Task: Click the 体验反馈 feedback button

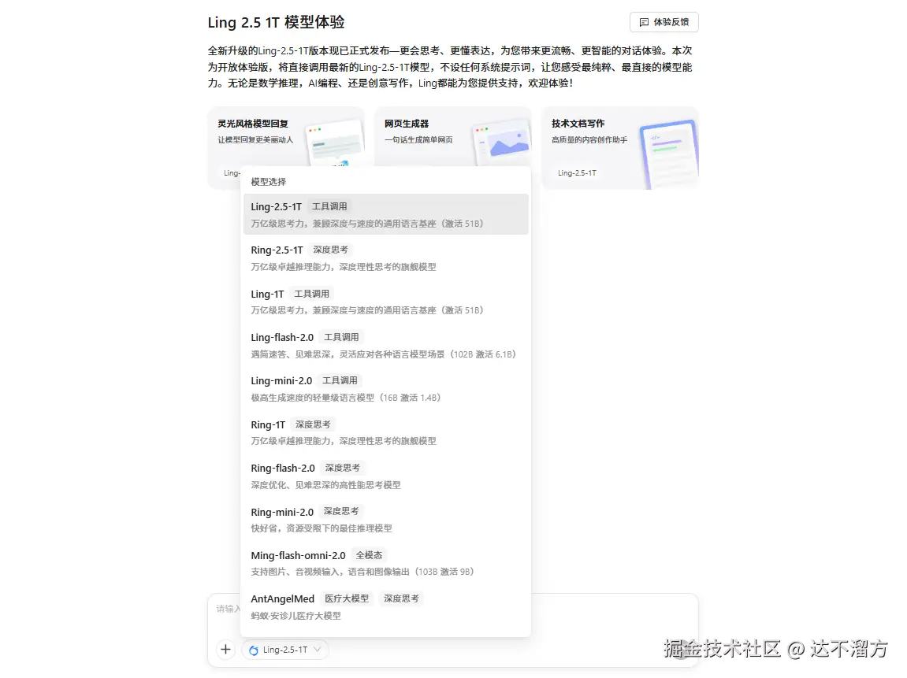Action: (x=664, y=22)
